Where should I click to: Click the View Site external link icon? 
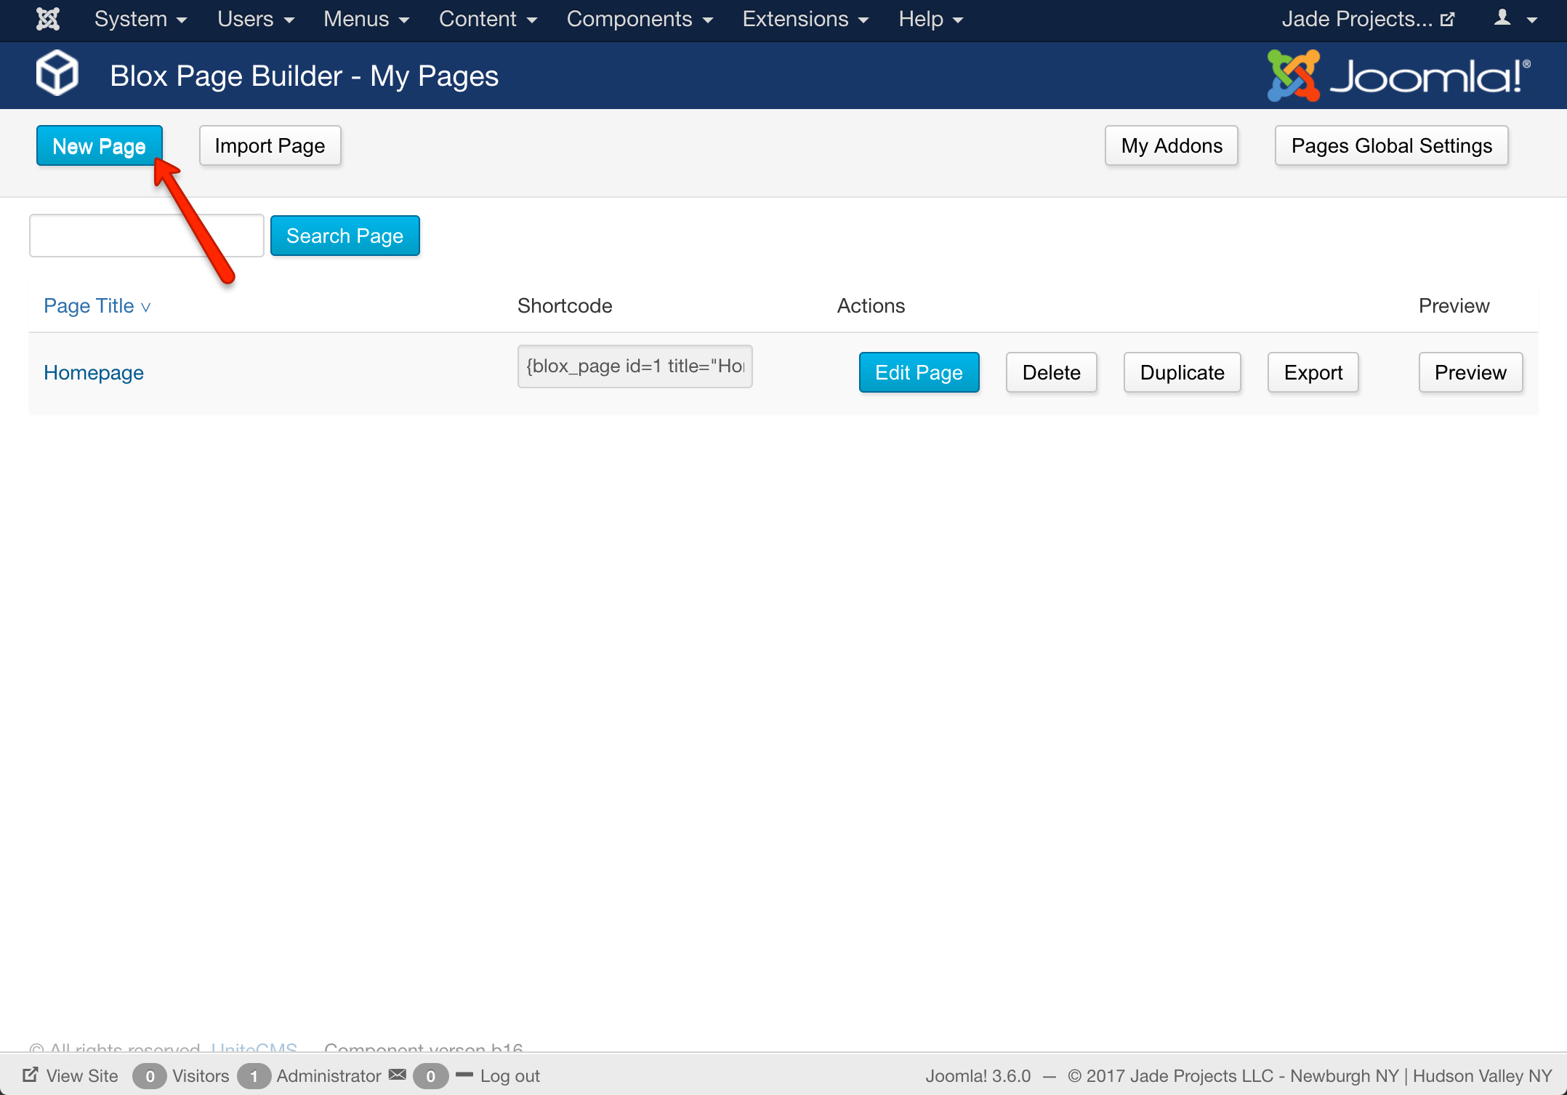31,1075
